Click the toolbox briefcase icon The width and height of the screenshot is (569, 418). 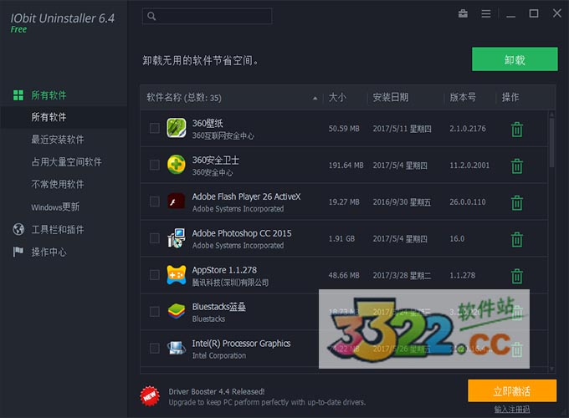tap(463, 13)
